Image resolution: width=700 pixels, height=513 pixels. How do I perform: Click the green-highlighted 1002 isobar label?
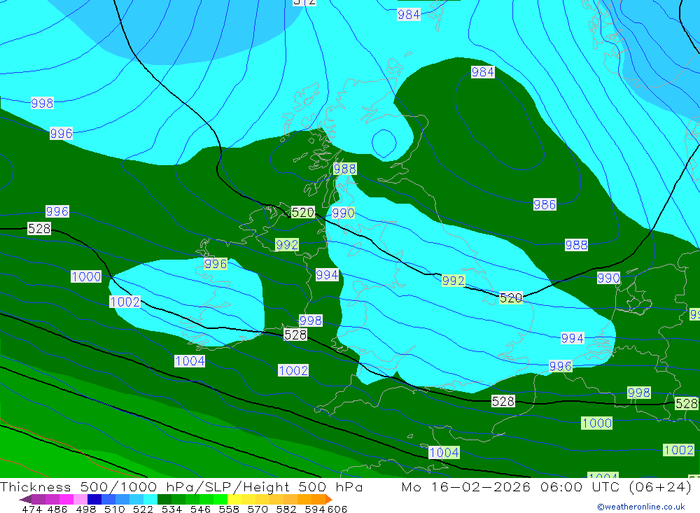click(678, 449)
